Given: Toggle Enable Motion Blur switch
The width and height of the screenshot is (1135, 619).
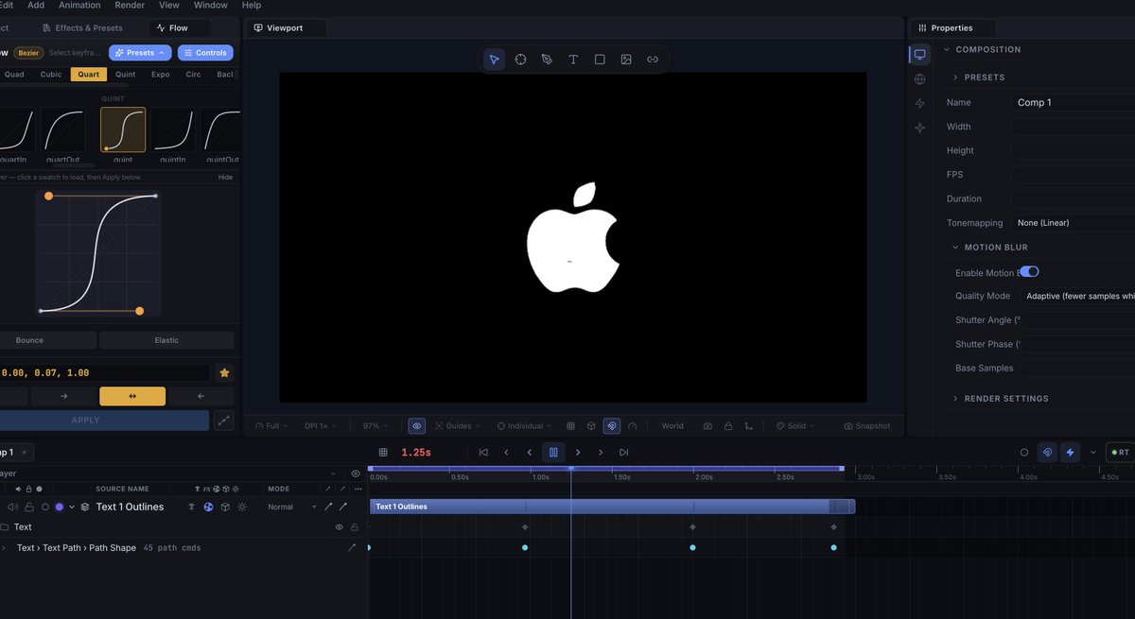Looking at the screenshot, I should 1028,272.
